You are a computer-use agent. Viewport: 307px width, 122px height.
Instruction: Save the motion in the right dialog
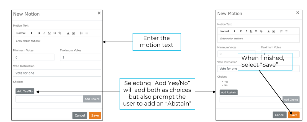point(294,115)
